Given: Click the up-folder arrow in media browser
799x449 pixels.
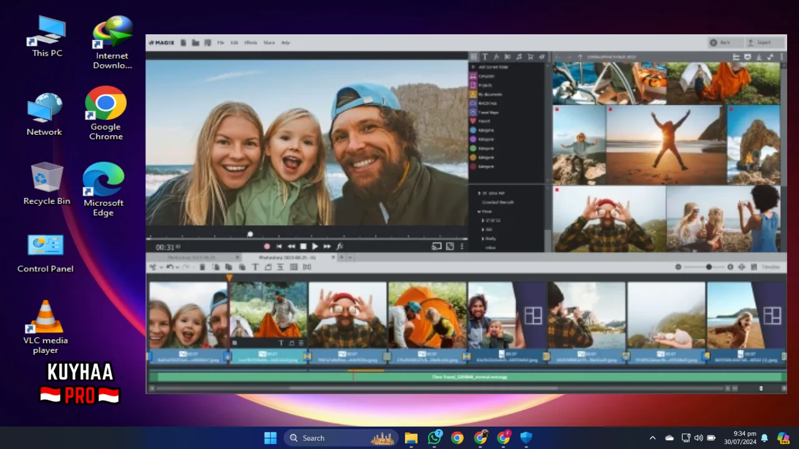Looking at the screenshot, I should click(x=580, y=57).
